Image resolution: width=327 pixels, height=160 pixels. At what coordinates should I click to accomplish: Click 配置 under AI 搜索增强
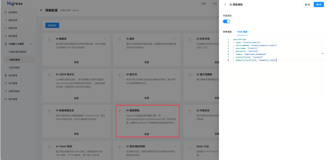[147, 134]
